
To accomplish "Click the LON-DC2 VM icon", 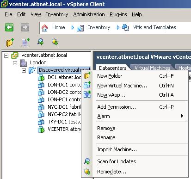I will [x=41, y=93].
